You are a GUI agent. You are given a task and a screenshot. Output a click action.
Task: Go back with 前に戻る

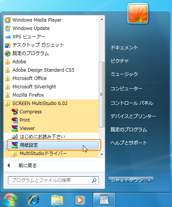pyautogui.click(x=27, y=166)
